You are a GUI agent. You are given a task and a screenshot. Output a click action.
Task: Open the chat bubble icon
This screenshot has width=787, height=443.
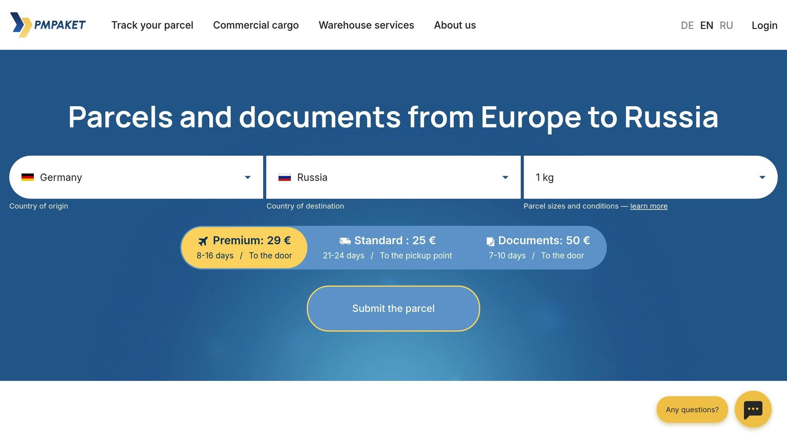(753, 409)
